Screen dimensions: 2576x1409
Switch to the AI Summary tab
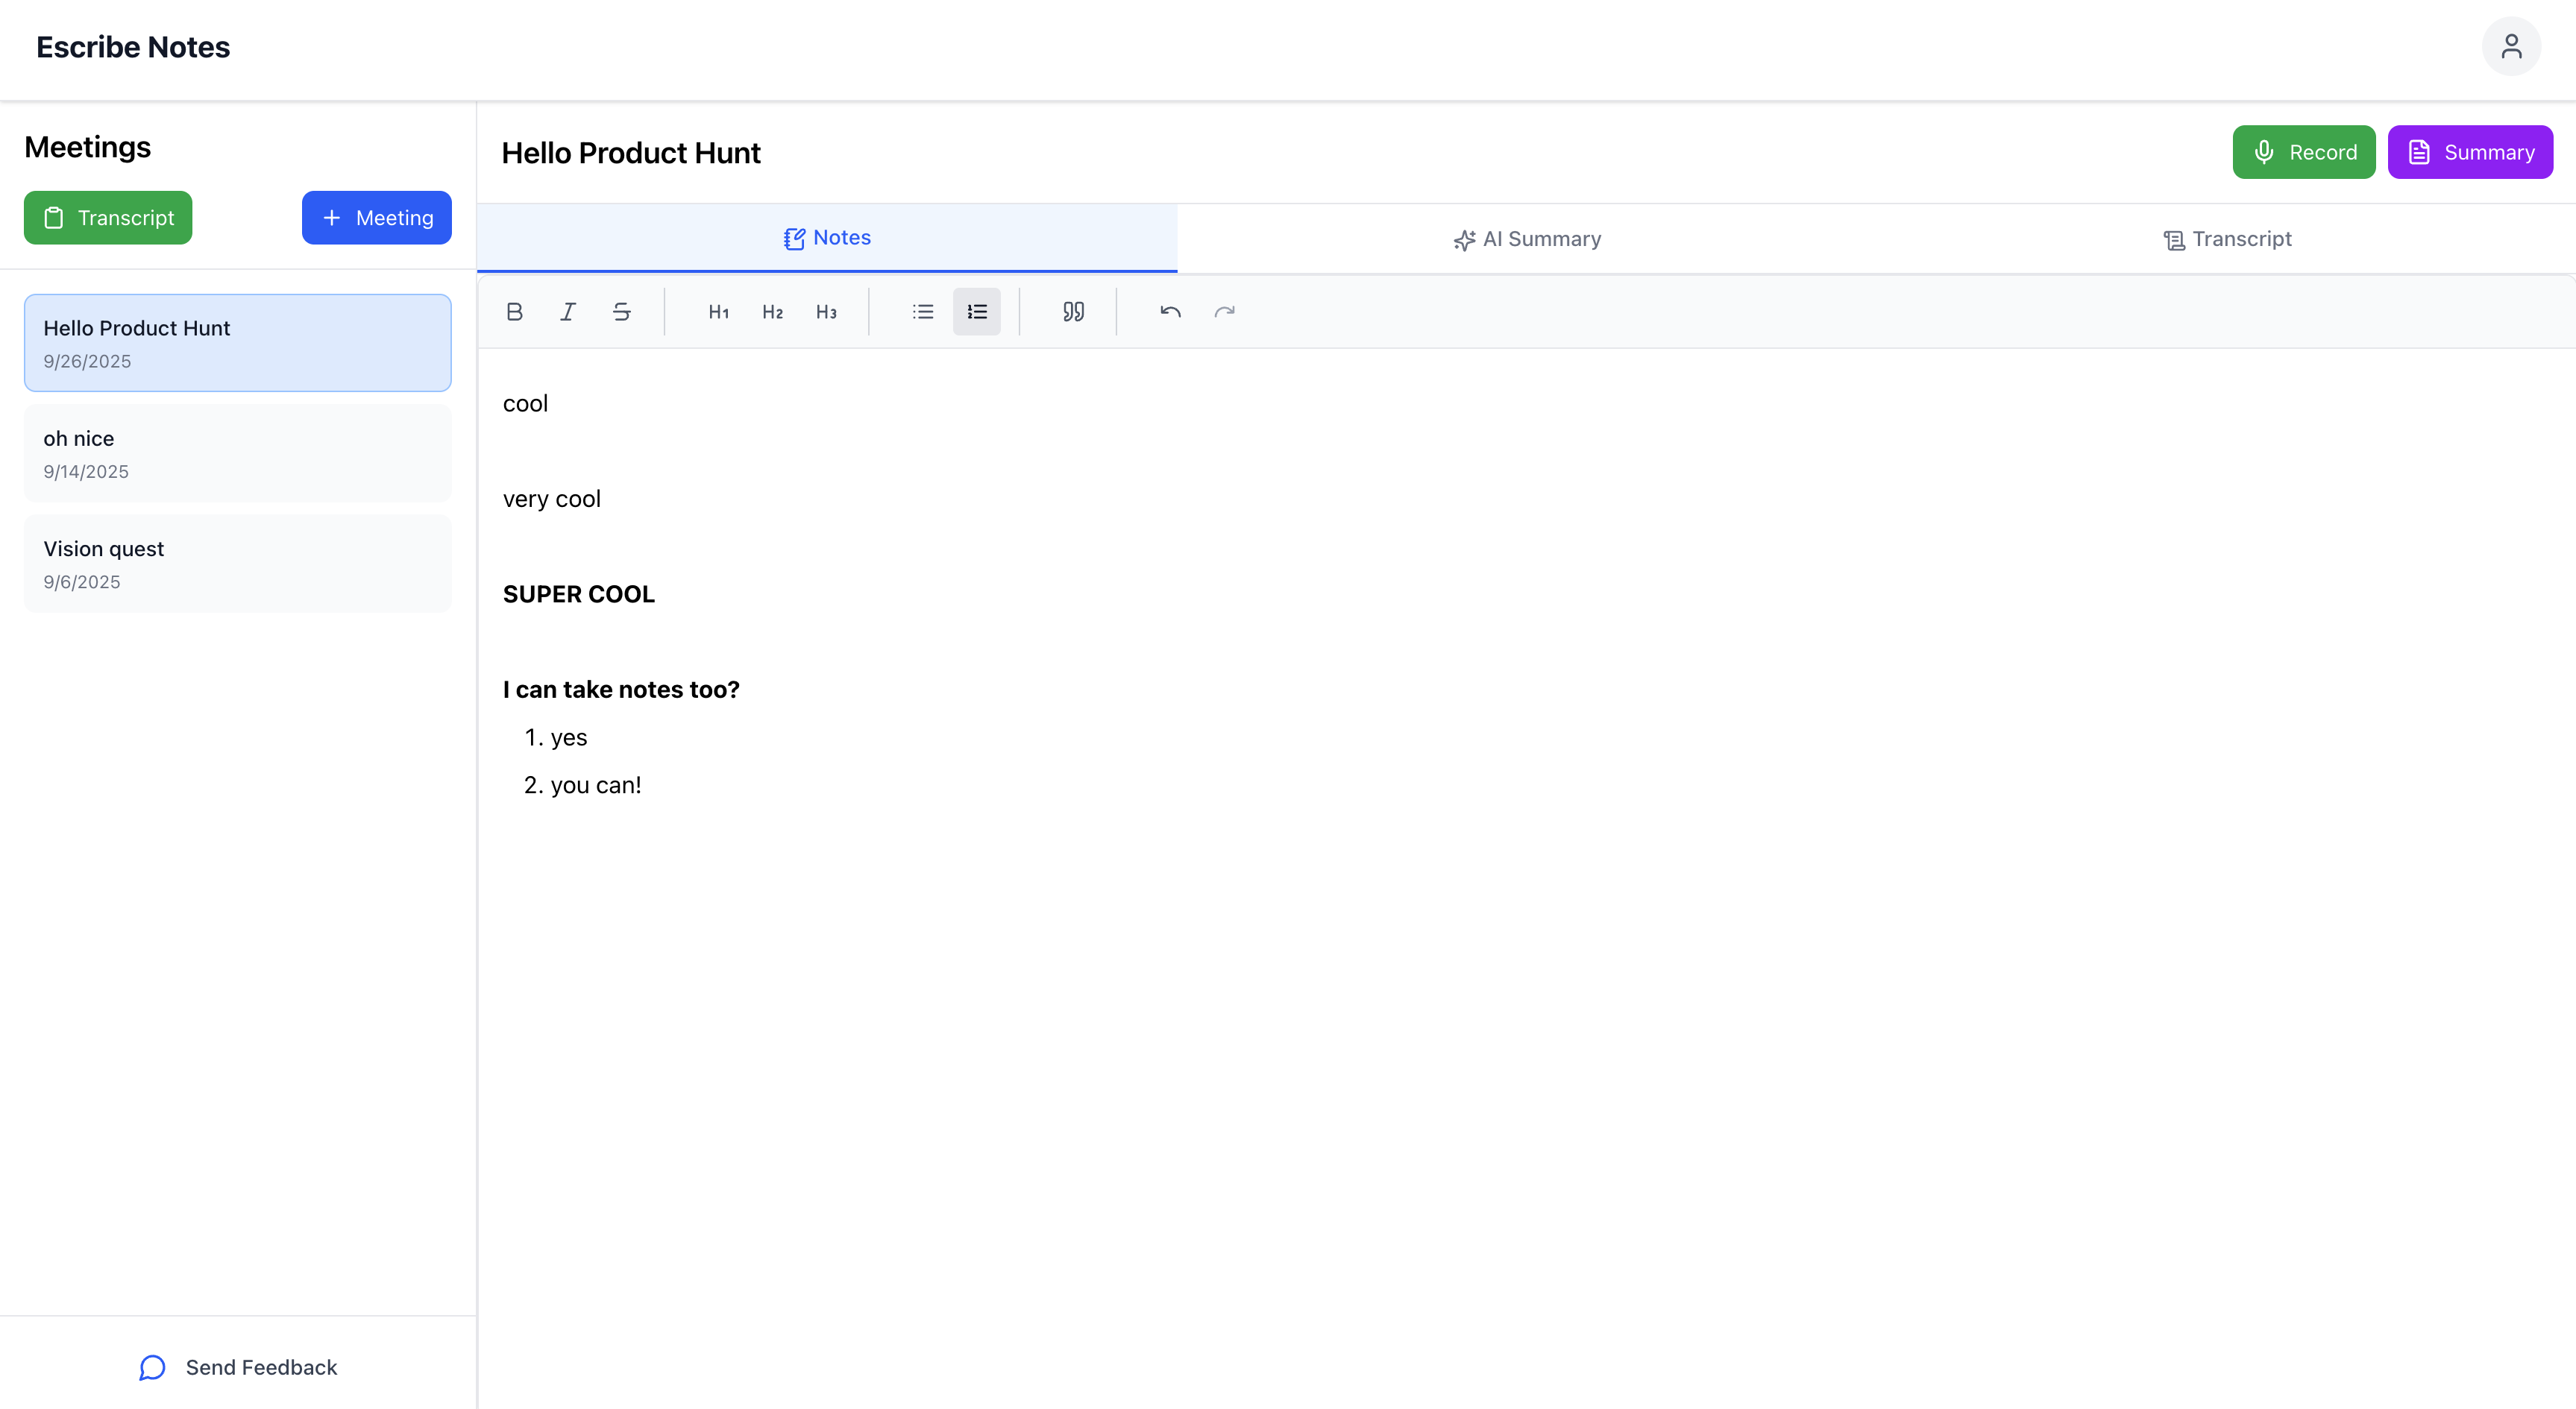point(1527,239)
